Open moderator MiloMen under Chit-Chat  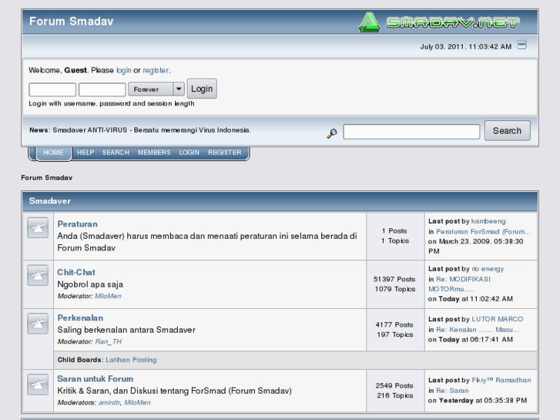point(108,296)
